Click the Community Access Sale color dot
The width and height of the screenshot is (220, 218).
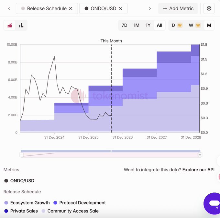[43, 211]
